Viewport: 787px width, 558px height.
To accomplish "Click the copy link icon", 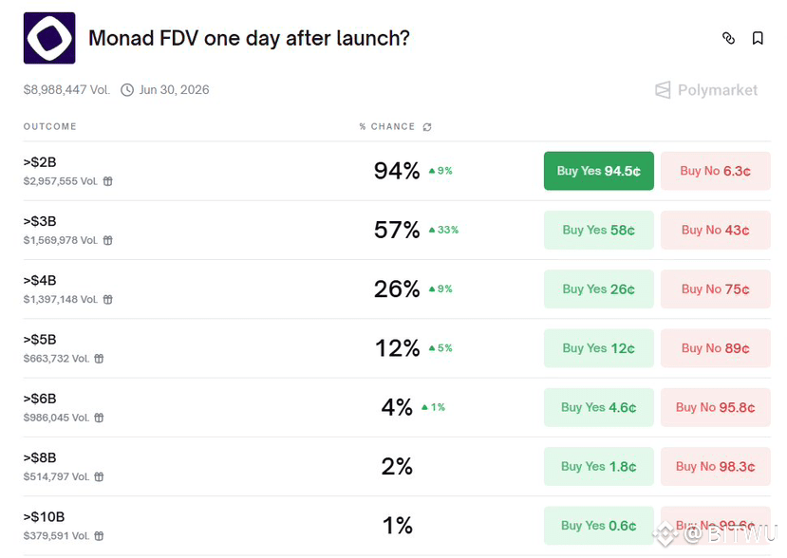I will [x=728, y=38].
